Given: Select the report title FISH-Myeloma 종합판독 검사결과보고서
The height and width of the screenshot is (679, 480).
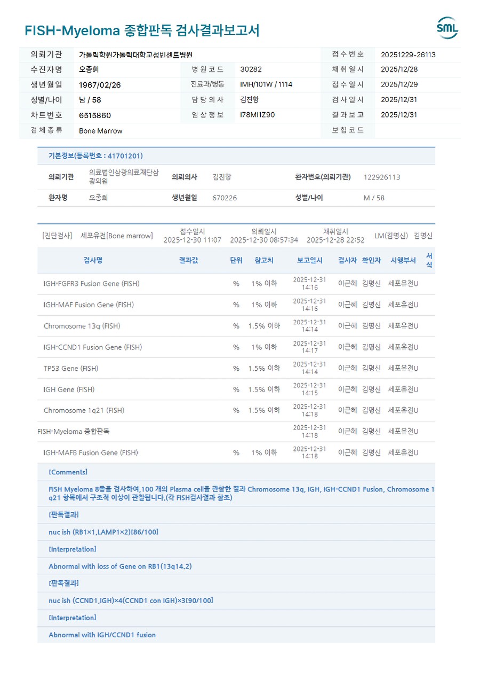Looking at the screenshot, I should pyautogui.click(x=142, y=30).
